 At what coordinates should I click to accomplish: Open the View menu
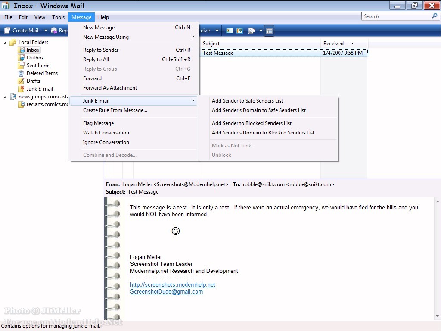click(40, 17)
